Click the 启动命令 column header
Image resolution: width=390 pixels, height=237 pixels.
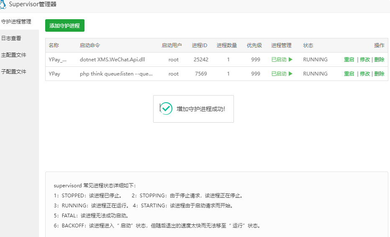tap(90, 45)
